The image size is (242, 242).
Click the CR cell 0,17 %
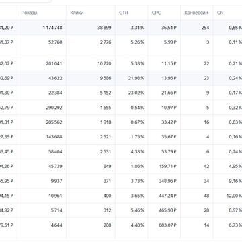(235, 93)
